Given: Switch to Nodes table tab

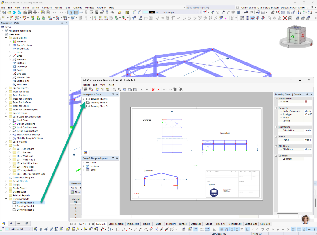Looking at the screenshot, I should (146, 224).
